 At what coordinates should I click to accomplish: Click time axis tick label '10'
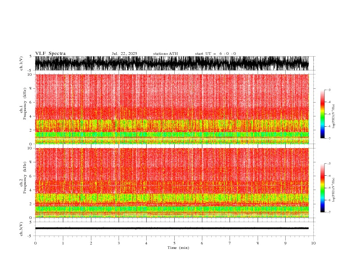(x=313, y=243)
